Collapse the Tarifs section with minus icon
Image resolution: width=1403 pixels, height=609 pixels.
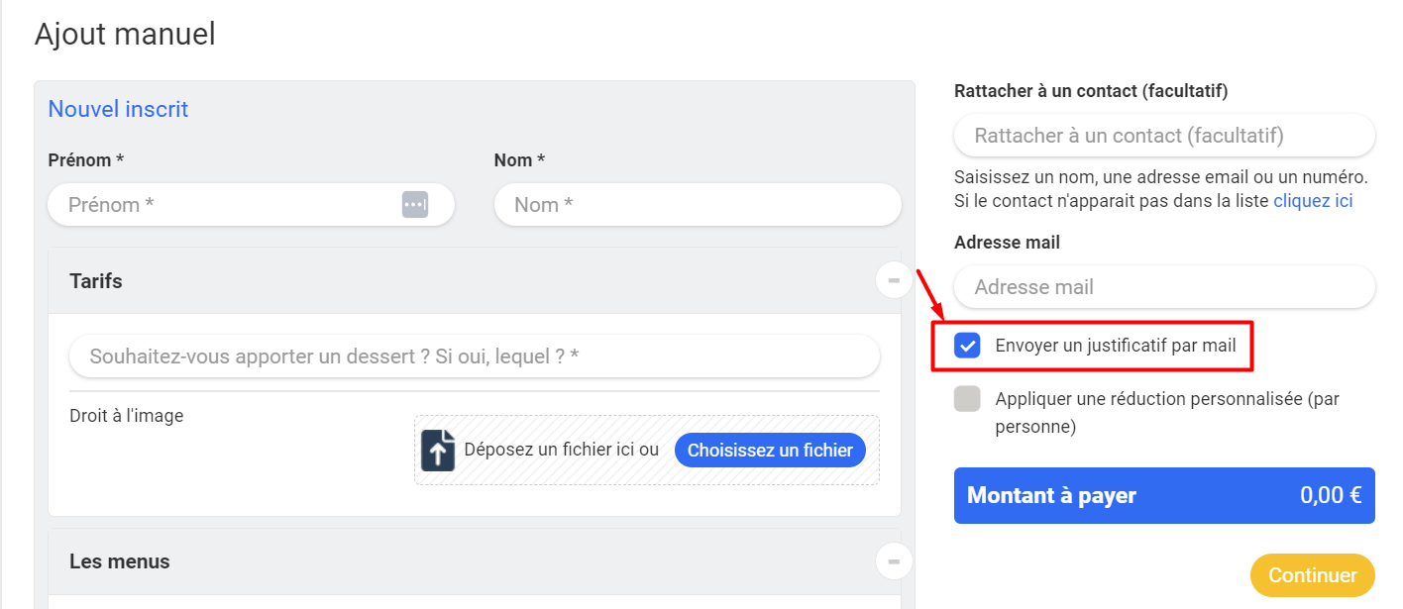pos(894,281)
